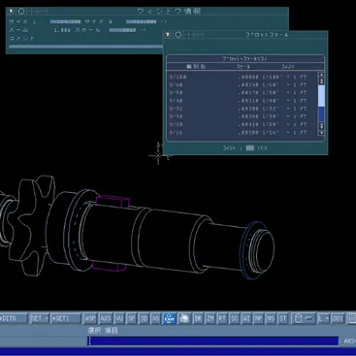The height and width of the screenshot is (356, 356).
Task: Activate the AXS axis tool
Action: (106, 318)
